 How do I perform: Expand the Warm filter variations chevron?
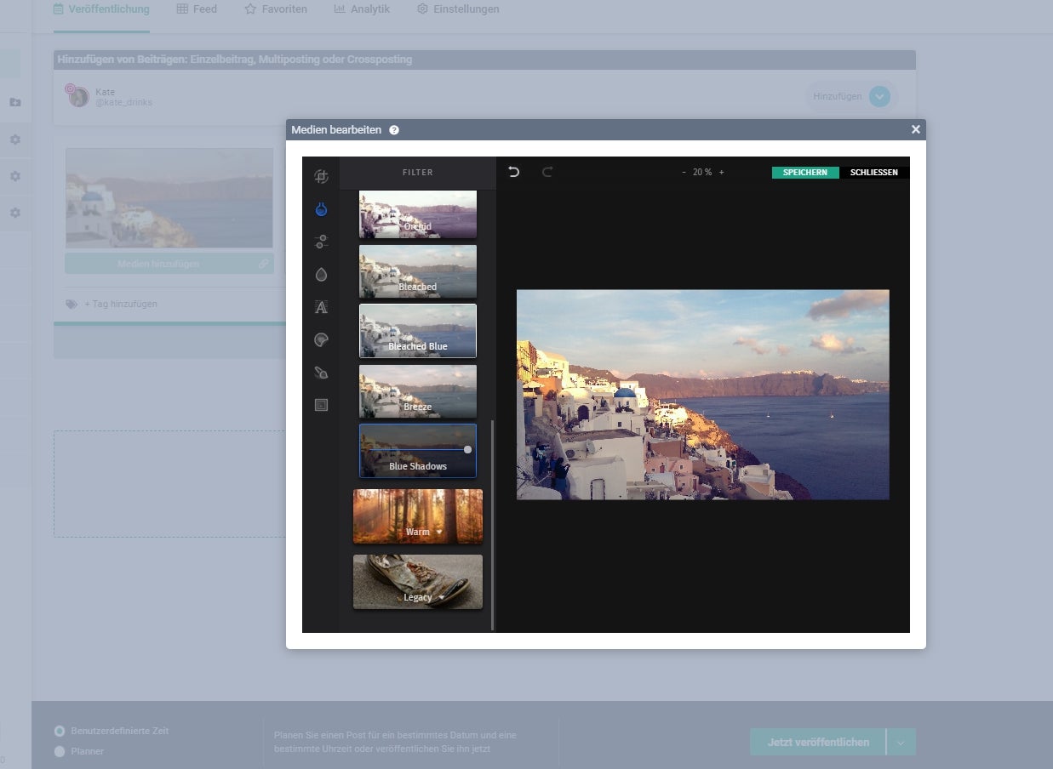(x=441, y=530)
